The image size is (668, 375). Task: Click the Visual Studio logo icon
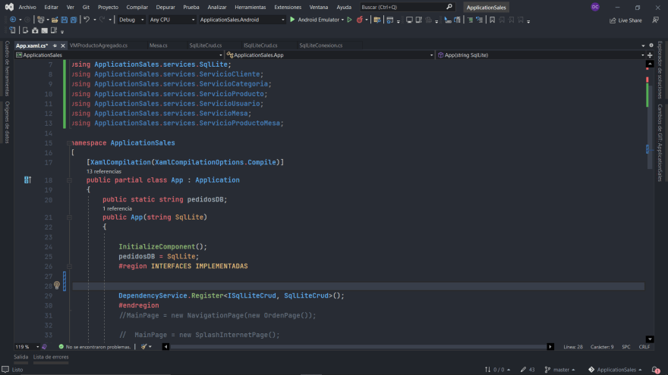pos(9,7)
